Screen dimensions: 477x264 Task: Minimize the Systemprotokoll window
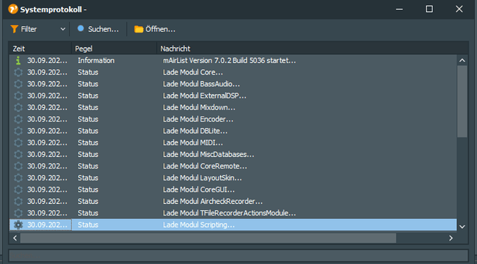(400, 9)
